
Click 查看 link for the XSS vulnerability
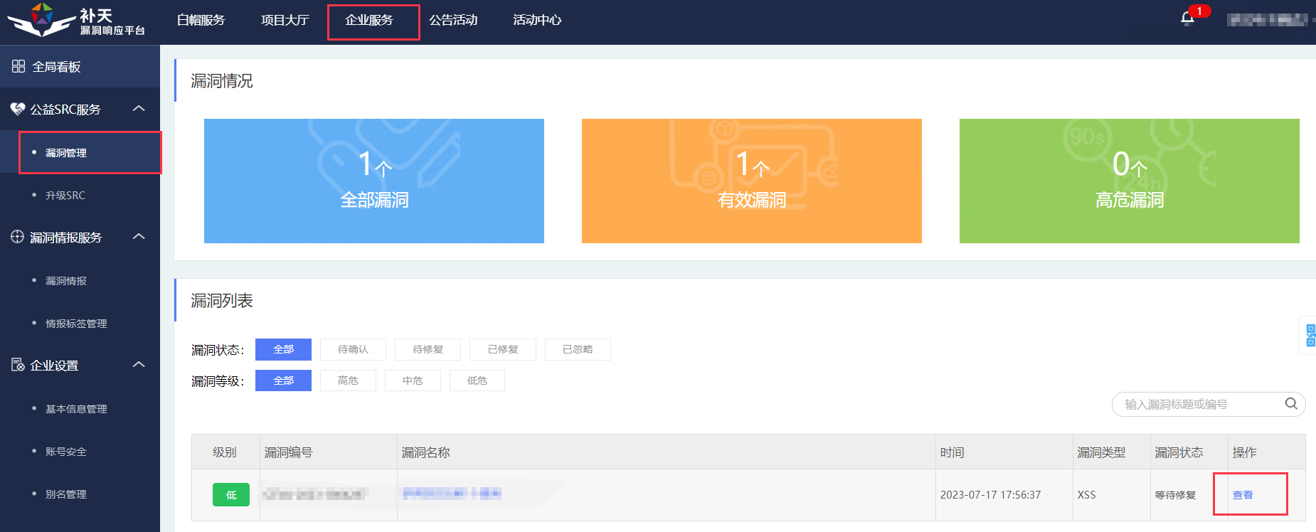pyautogui.click(x=1243, y=495)
